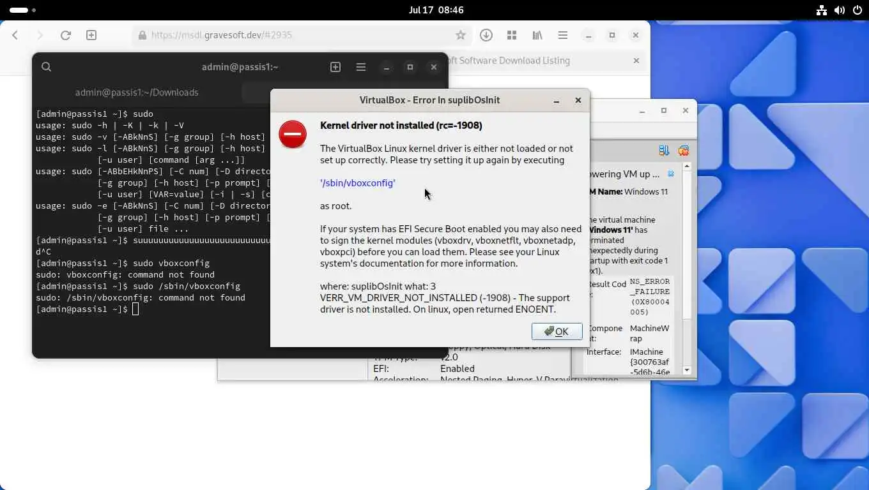Click the red error stop icon

(293, 135)
